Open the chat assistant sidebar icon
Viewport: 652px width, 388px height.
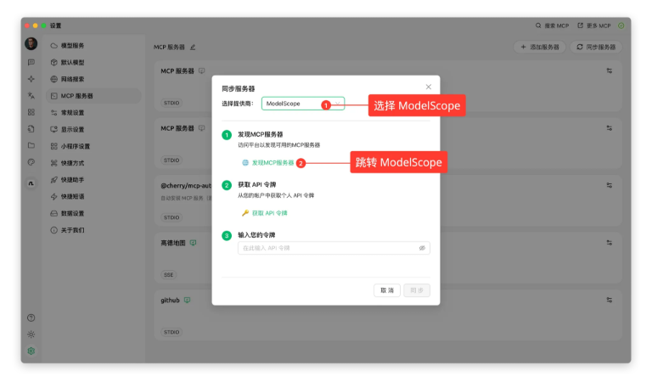point(31,62)
